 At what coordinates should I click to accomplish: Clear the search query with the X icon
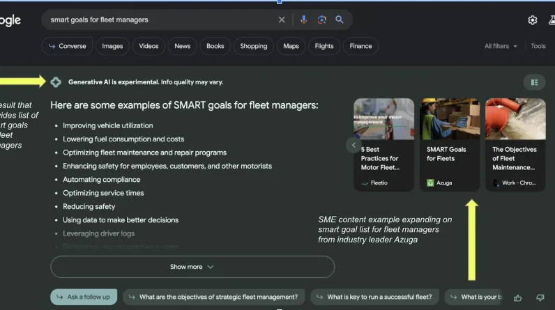tap(282, 20)
